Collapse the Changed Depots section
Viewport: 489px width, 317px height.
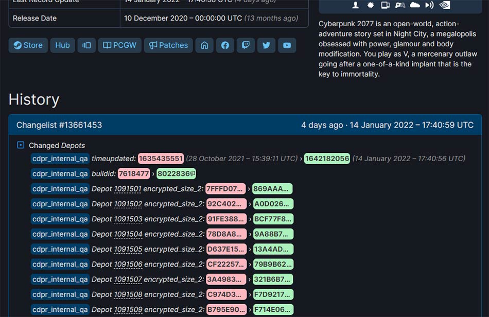21,145
